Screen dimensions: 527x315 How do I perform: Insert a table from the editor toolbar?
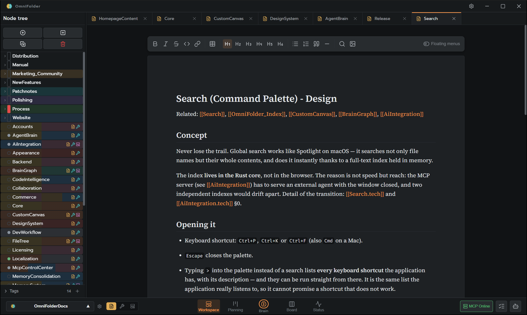coord(212,44)
